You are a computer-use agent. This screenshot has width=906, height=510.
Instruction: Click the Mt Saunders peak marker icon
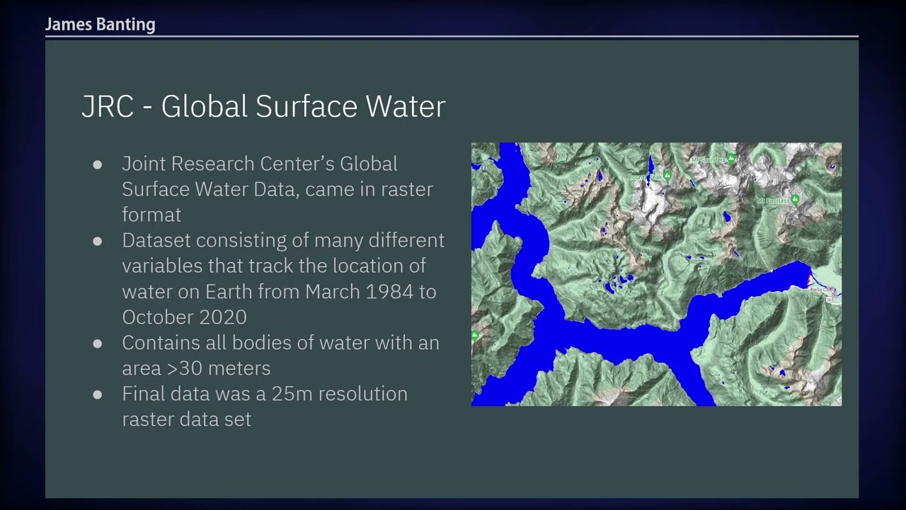(732, 159)
